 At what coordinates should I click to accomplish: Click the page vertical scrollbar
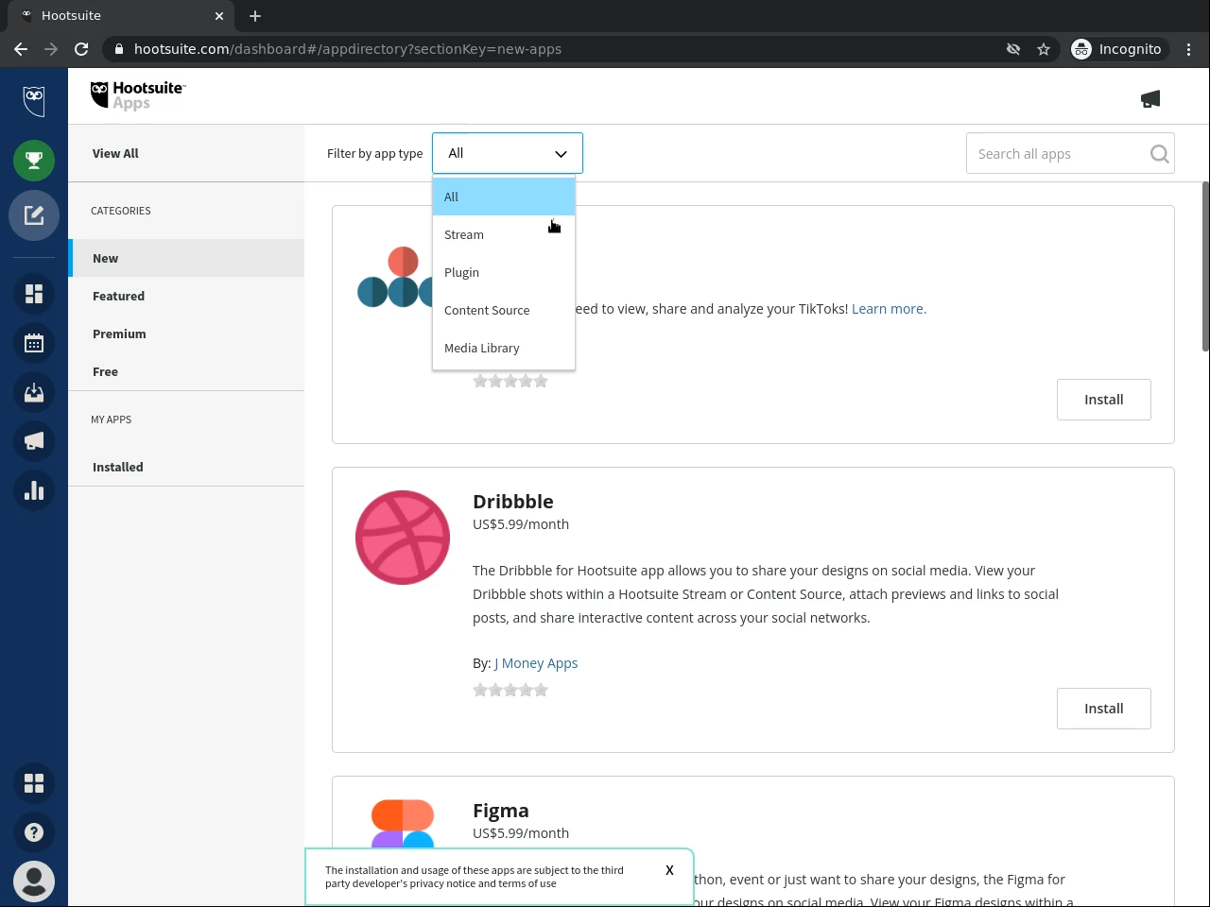pos(1205,266)
